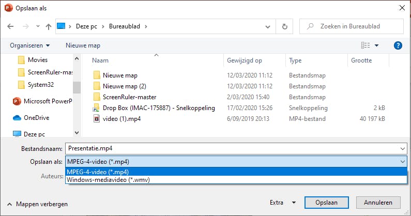This screenshot has height=216, width=411.
Task: Click the Back navigation arrow
Action: pyautogui.click(x=11, y=26)
